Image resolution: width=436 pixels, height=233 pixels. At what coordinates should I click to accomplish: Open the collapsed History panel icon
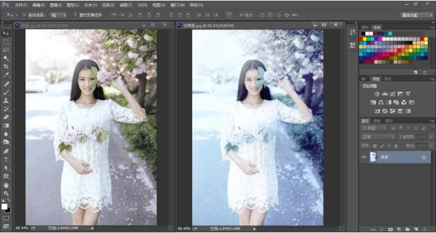353,32
